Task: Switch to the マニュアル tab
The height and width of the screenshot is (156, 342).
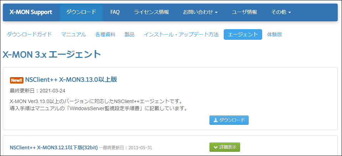Action: tap(73, 34)
